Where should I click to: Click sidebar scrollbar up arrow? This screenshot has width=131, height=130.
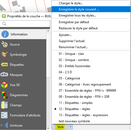48,31
